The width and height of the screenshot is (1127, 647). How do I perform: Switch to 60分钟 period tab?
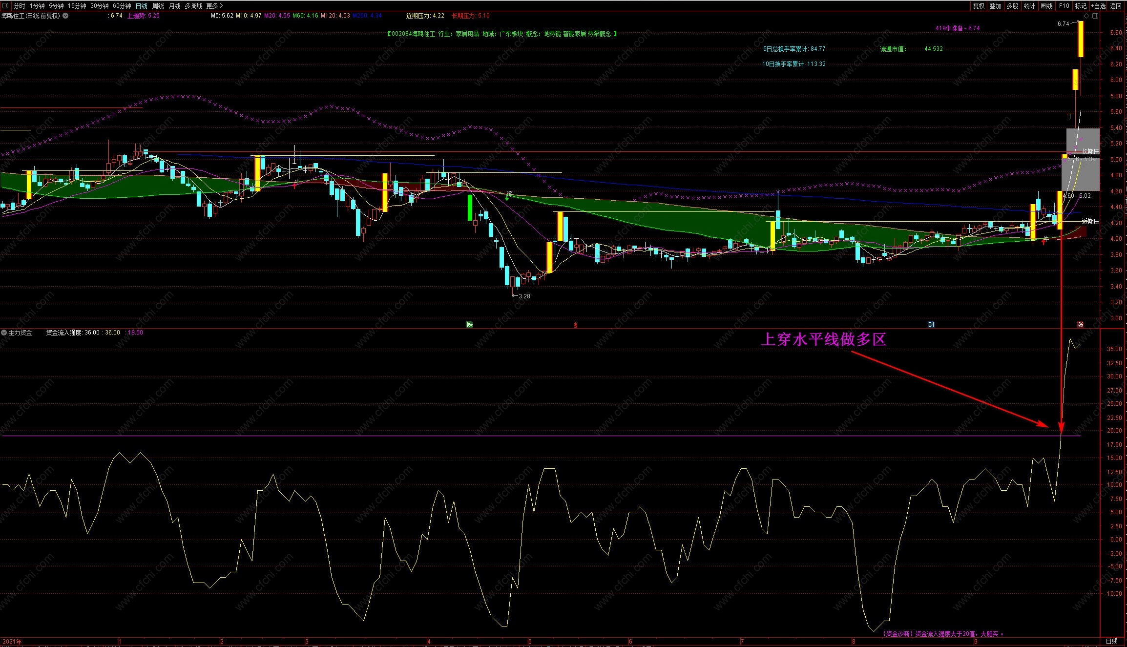tap(122, 6)
